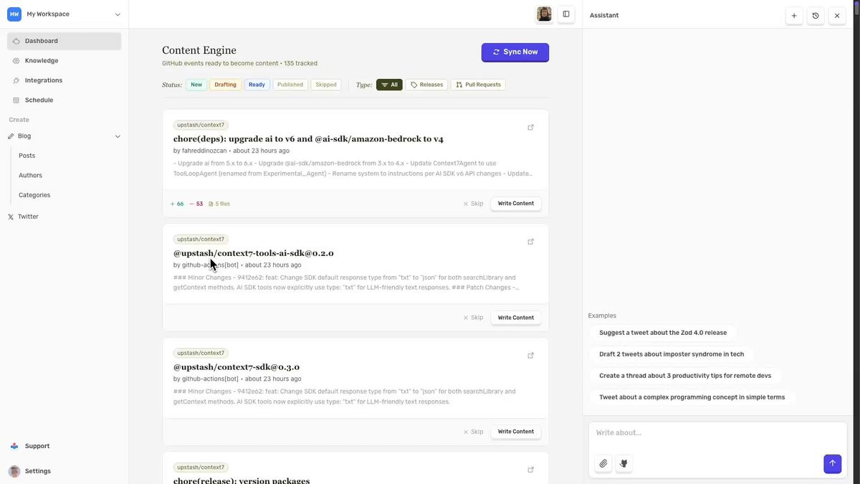Click the GitHub icon in assistant input

623,464
